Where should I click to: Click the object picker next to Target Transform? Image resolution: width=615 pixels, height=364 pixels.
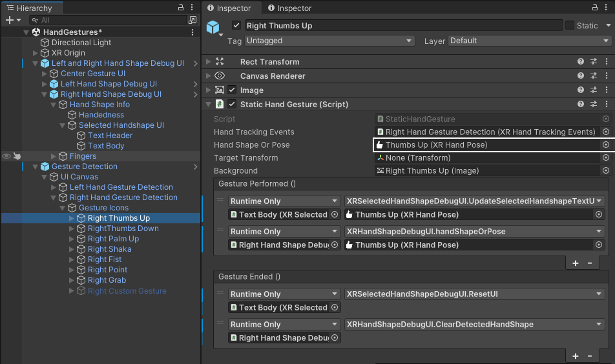coord(606,158)
